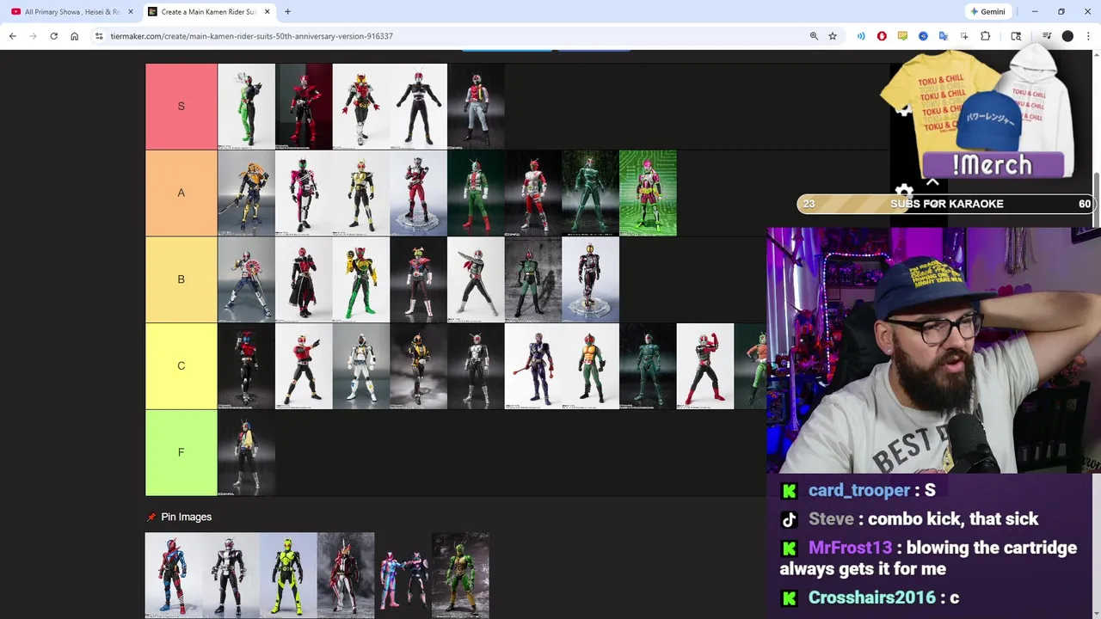Select the red rider on dark red background in S
This screenshot has width=1101, height=619.
[x=304, y=107]
